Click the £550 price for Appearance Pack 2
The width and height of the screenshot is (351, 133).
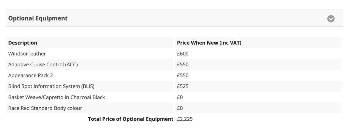(183, 75)
